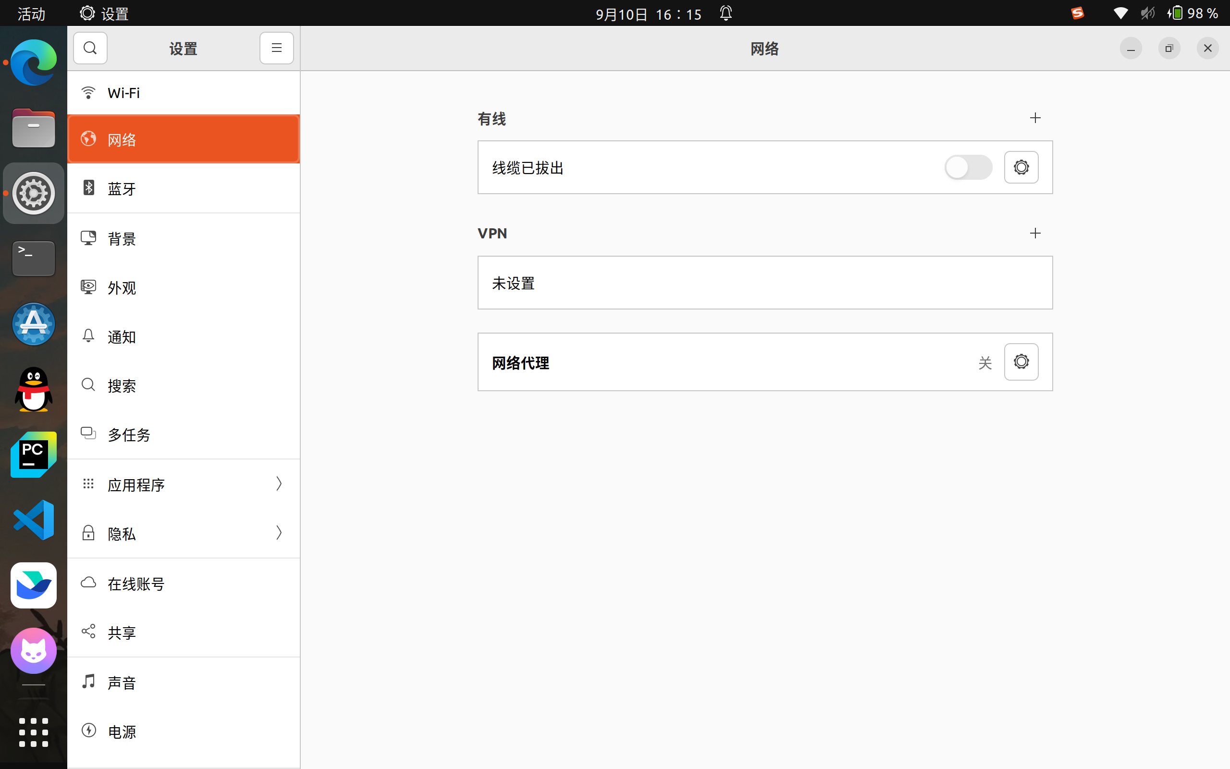Image resolution: width=1230 pixels, height=769 pixels.
Task: Open Terminal from the dock
Action: coord(34,259)
